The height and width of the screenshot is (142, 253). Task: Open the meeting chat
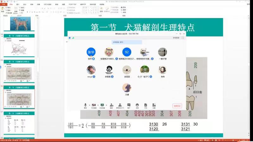(129, 105)
